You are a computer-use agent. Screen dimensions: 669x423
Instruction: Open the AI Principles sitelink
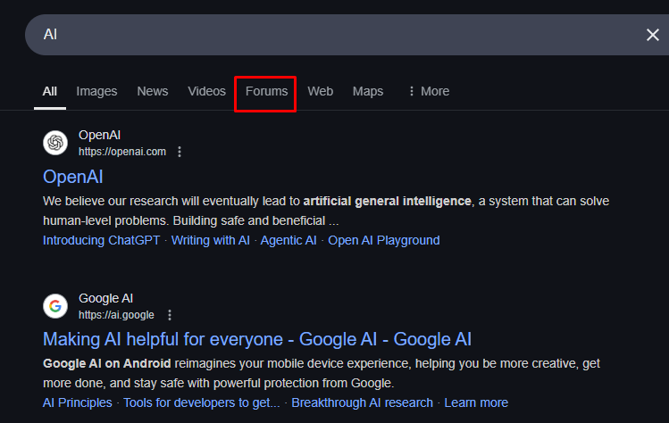[x=77, y=403]
